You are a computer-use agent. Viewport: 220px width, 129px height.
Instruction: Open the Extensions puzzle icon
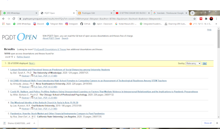[x=206, y=19]
